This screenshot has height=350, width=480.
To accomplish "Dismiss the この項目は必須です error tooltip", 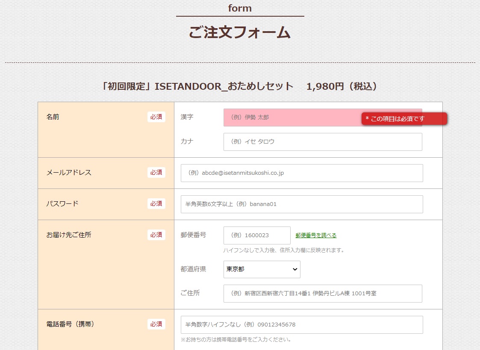I will [404, 119].
